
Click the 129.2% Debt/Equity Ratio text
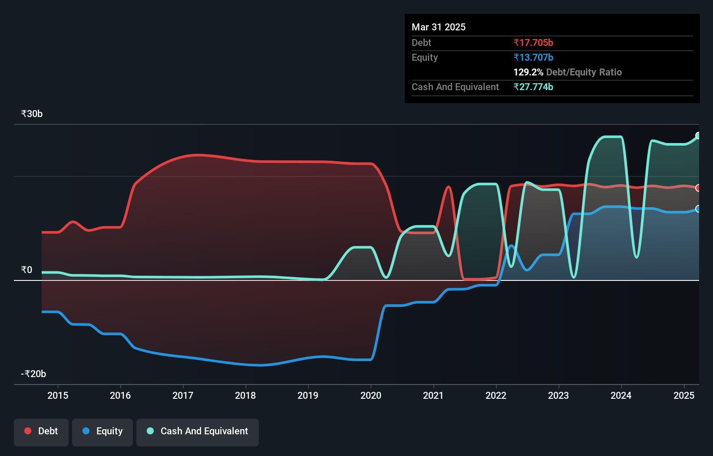click(568, 72)
